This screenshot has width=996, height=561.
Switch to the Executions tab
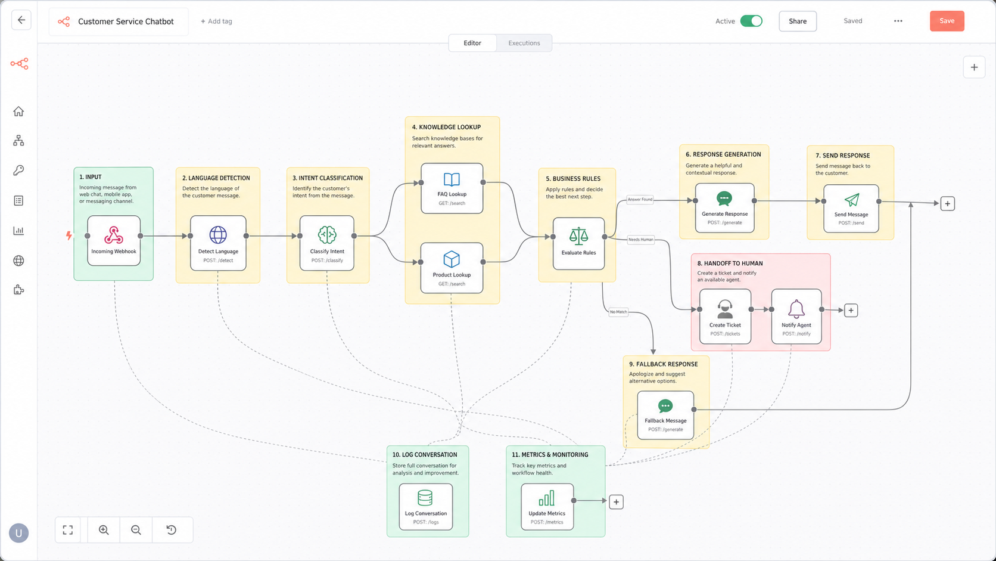(x=524, y=43)
